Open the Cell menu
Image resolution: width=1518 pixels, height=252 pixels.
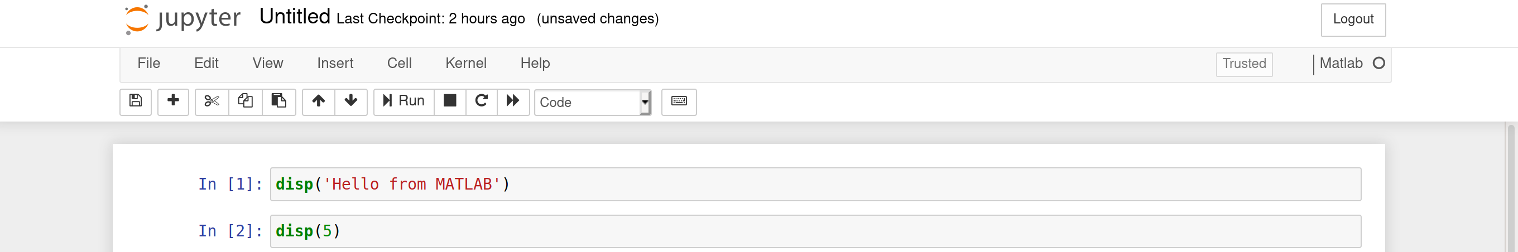point(399,64)
